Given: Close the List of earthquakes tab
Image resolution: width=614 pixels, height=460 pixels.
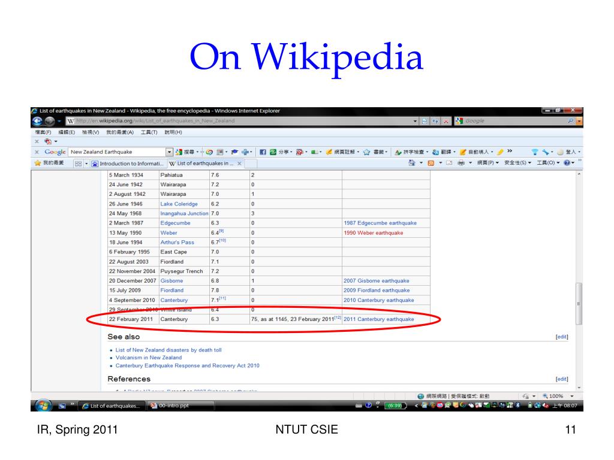Looking at the screenshot, I should pos(239,164).
